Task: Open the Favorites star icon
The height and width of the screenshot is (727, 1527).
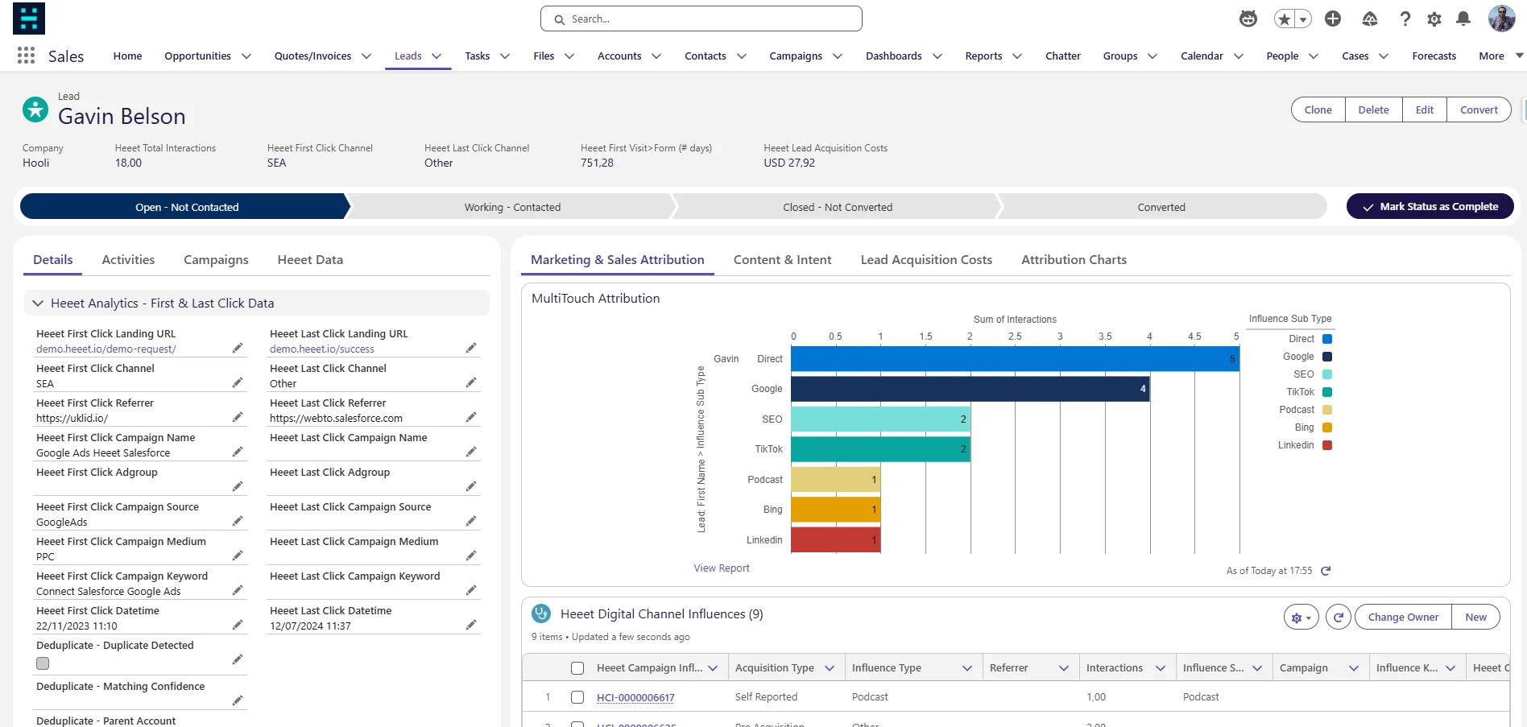Action: [x=1284, y=19]
